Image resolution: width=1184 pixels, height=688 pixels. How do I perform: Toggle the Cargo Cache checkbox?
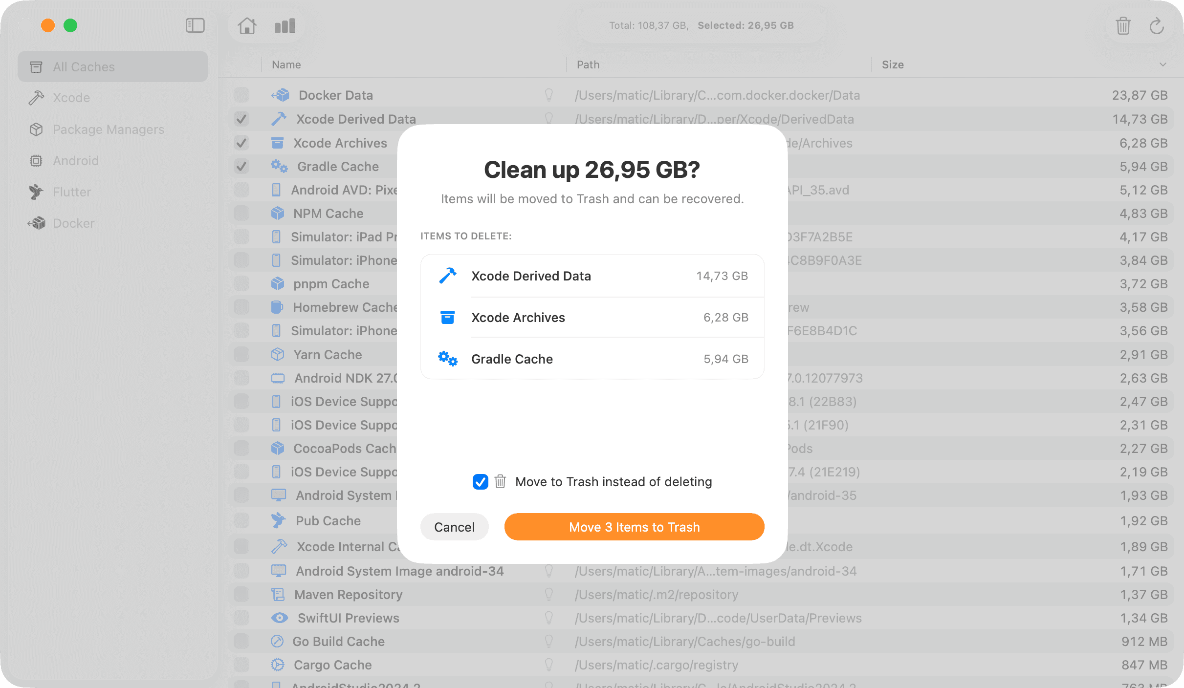coord(241,665)
